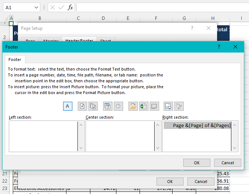
Task: Insert Page Number into footer
Action: click(x=83, y=106)
